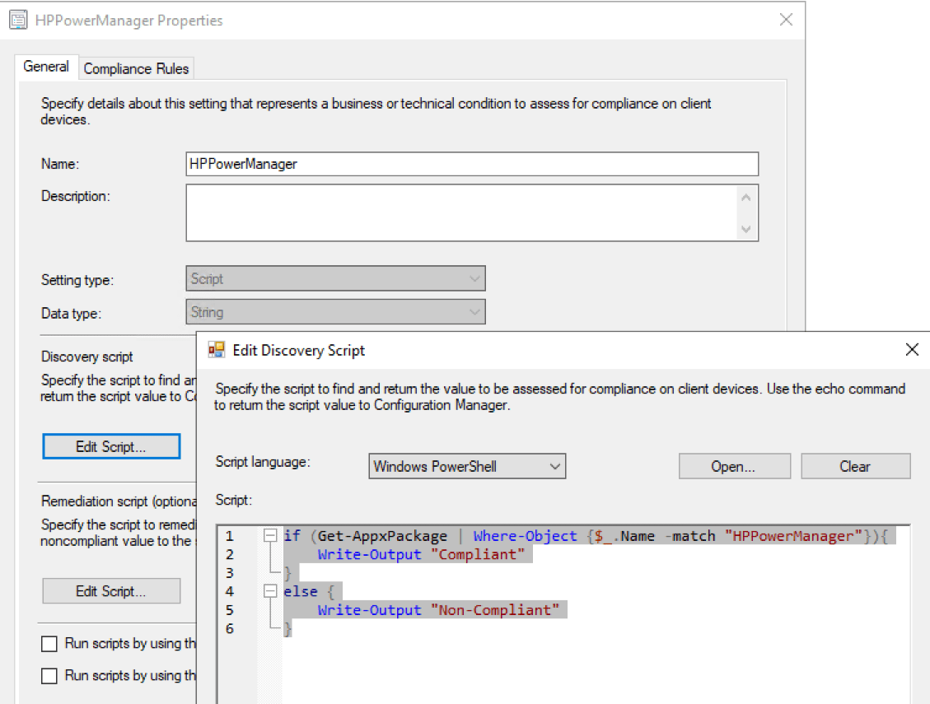The image size is (930, 704).
Task: Close the Edit Discovery Script dialog
Action: pos(912,349)
